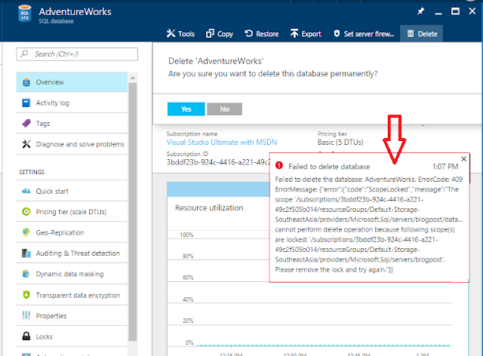Open Visual Studio Ultimate with MSDN subscription link
Viewport: 483px width, 356px height.
coord(222,143)
